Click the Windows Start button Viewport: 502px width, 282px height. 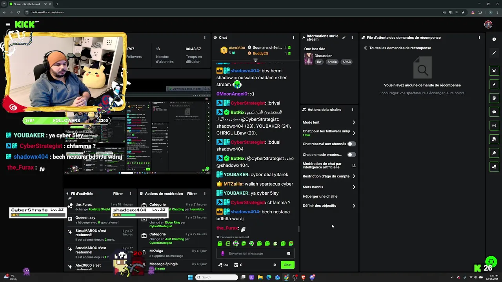[190, 277]
